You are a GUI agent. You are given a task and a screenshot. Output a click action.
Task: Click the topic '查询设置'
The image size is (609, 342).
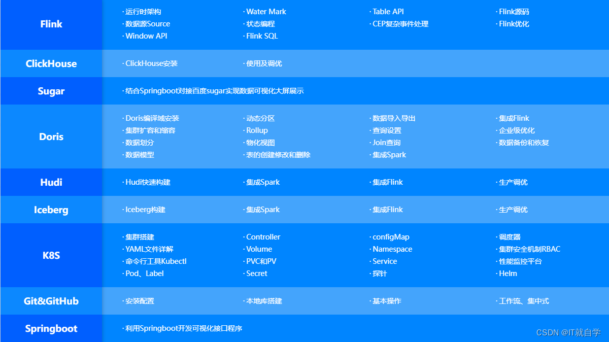[387, 130]
